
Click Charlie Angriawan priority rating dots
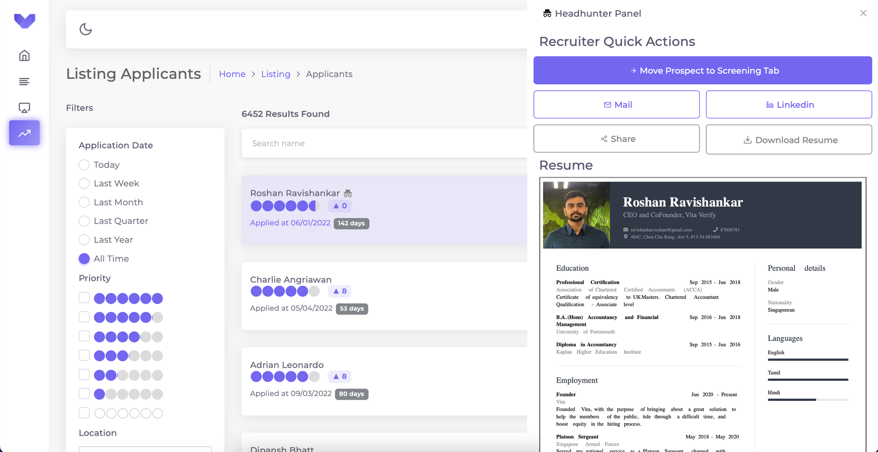tap(285, 291)
